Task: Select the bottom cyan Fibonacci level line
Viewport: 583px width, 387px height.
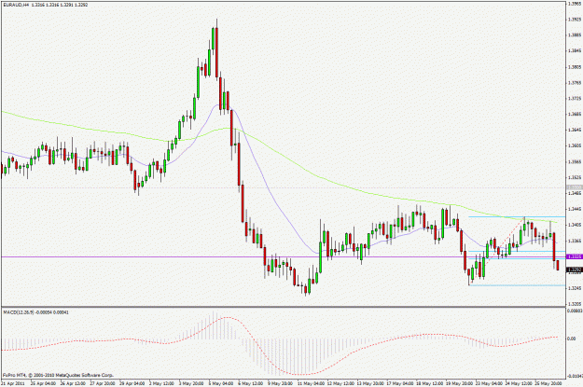Action: pyautogui.click(x=517, y=285)
